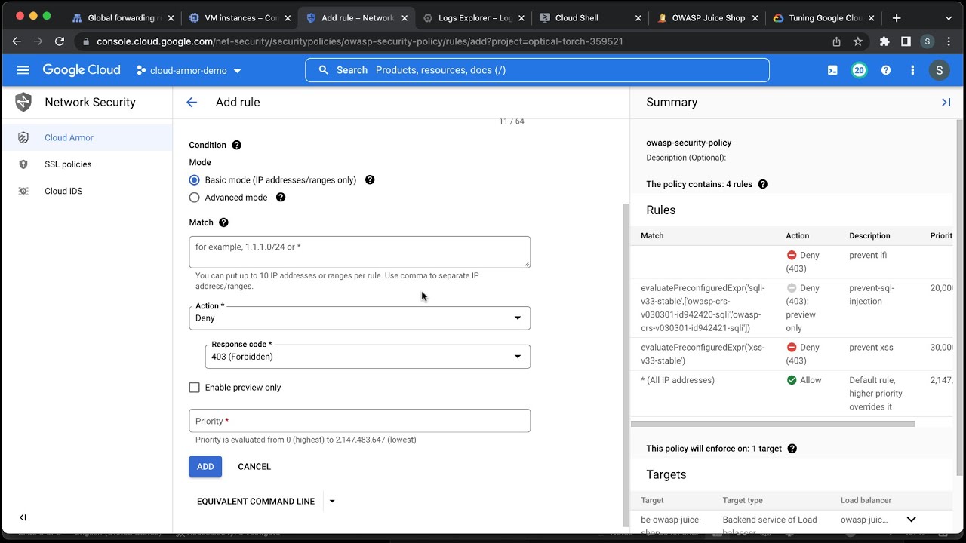The height and width of the screenshot is (543, 966).
Task: Go back using the Add rule arrow
Action: point(192,103)
